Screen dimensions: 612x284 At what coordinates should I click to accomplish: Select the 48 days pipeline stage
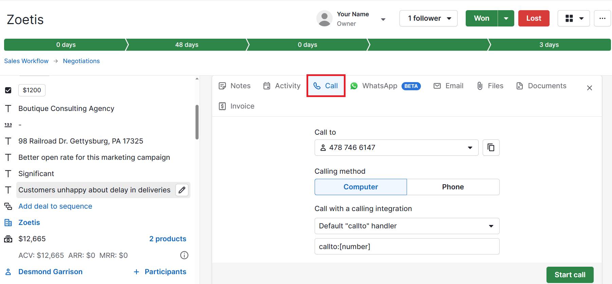[x=187, y=45]
